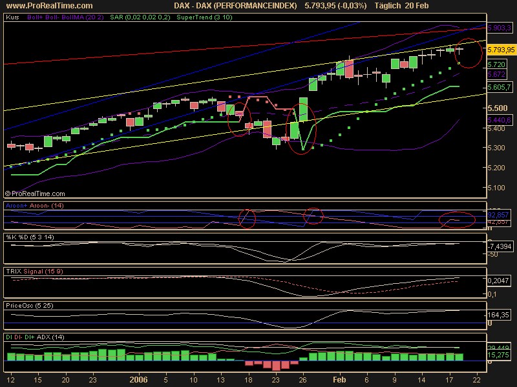Click the purple 5.672 price tag

pyautogui.click(x=496, y=74)
